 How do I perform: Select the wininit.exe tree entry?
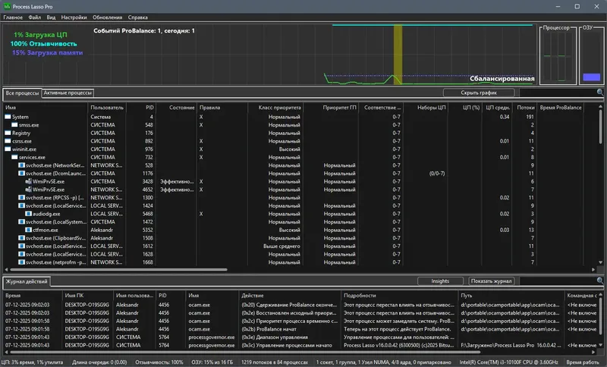[26, 149]
